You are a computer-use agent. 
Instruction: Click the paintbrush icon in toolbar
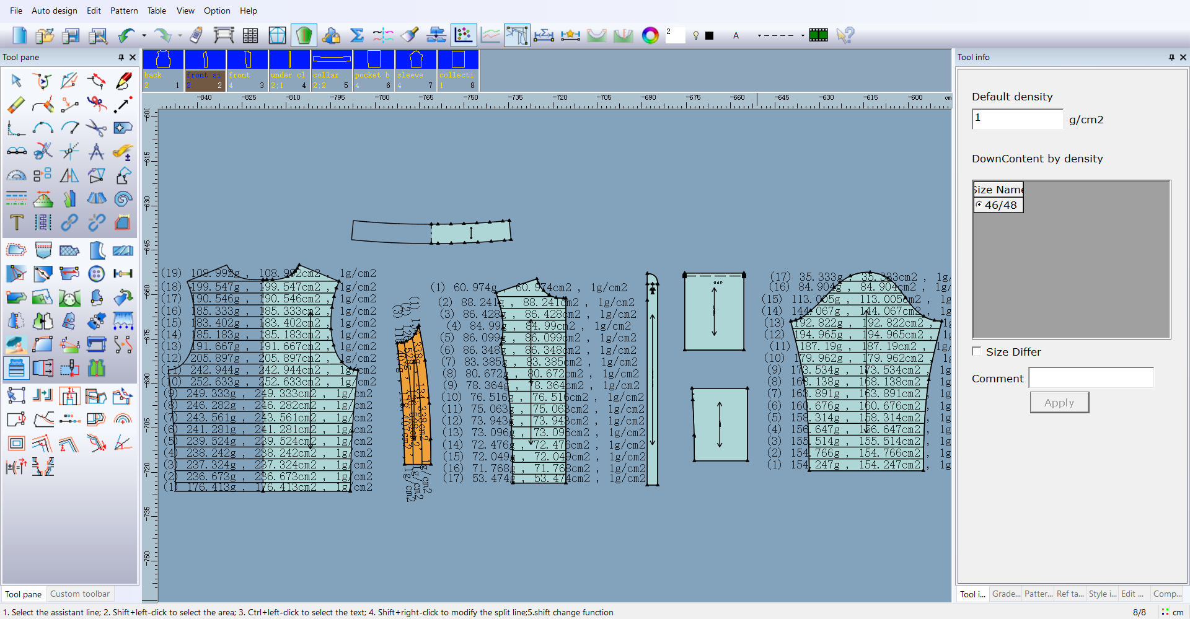(410, 35)
